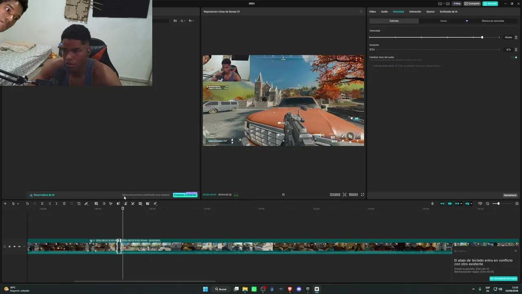Toggle main track magnet
This screenshot has width=522, height=294.
pos(442,203)
